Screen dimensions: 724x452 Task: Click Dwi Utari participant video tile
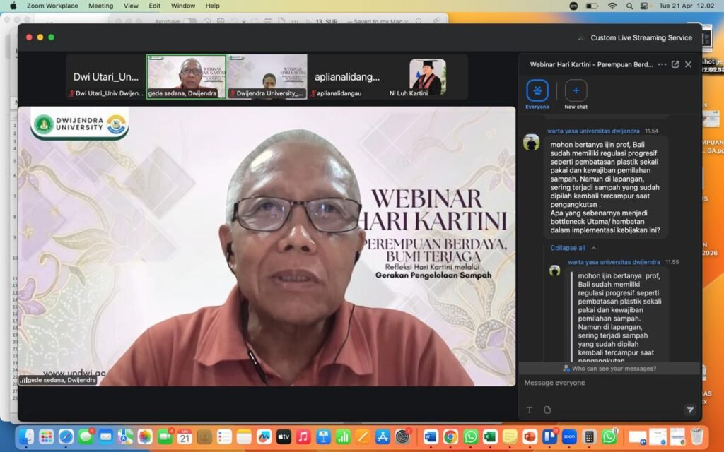[x=107, y=76]
